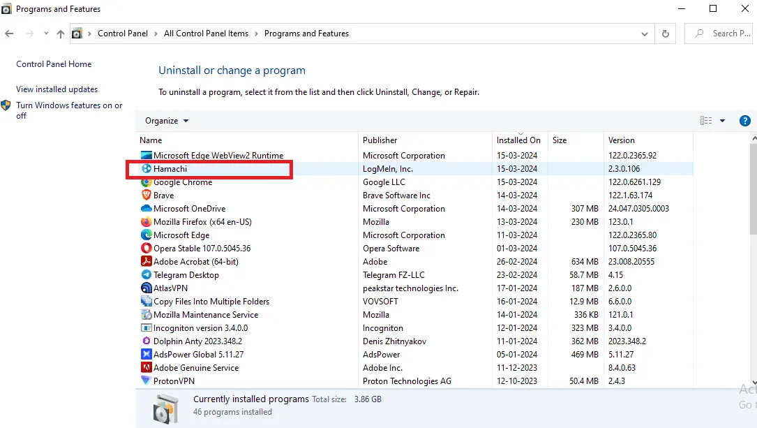The width and height of the screenshot is (757, 428).
Task: Expand the chevron after All Control Panel Items
Action: tap(256, 34)
